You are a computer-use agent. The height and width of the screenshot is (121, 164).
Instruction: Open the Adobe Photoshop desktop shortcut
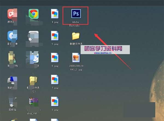75,14
